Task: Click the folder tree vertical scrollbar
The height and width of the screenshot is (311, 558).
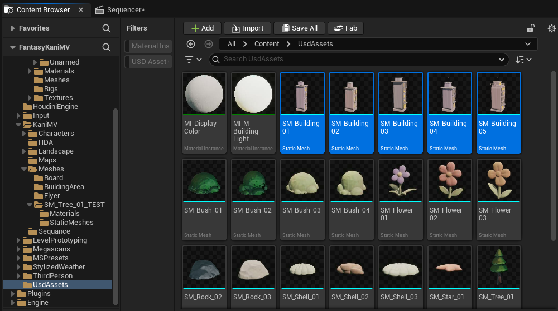Action: tap(116, 207)
